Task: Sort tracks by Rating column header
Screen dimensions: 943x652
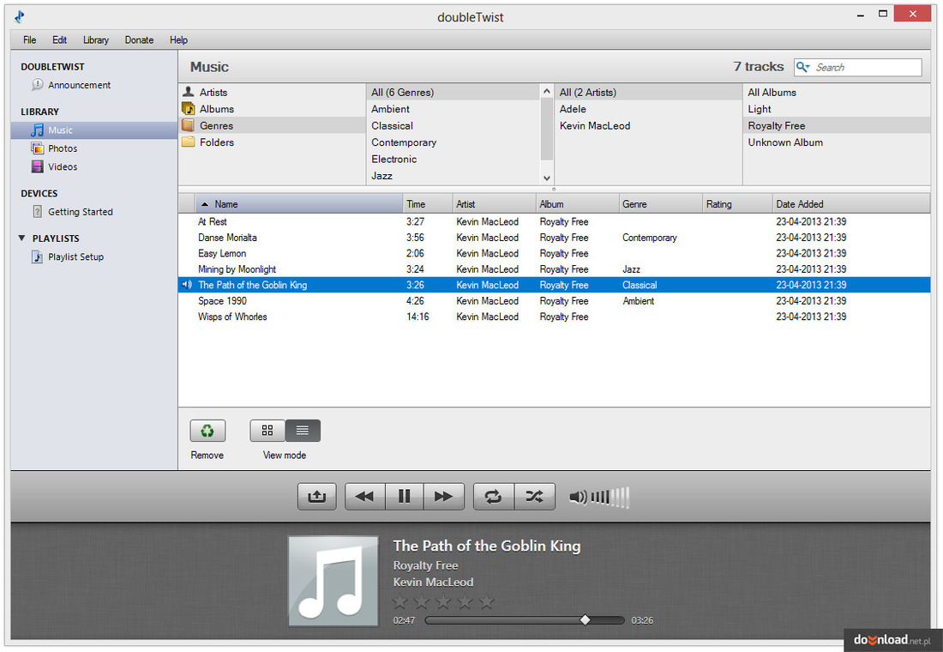Action: pyautogui.click(x=738, y=204)
